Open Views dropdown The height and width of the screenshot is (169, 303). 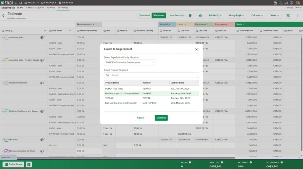274,15
